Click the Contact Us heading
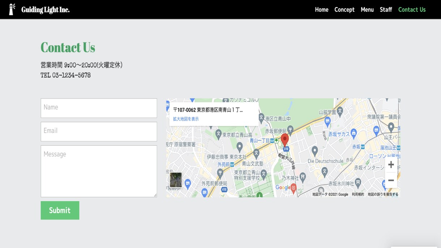 (x=68, y=47)
